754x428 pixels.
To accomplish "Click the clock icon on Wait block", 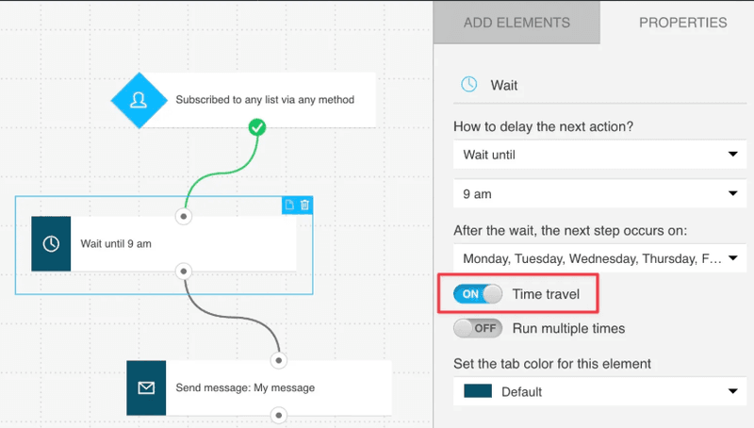I will pyautogui.click(x=51, y=243).
